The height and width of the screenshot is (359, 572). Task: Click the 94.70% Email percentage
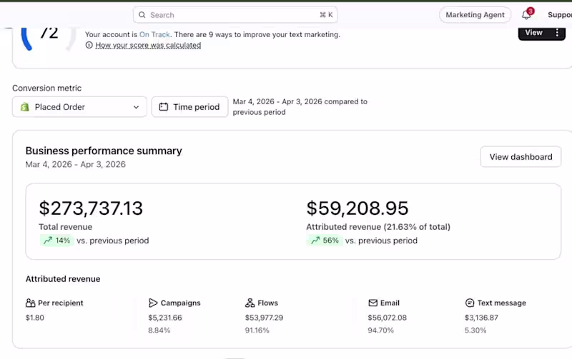tap(381, 330)
